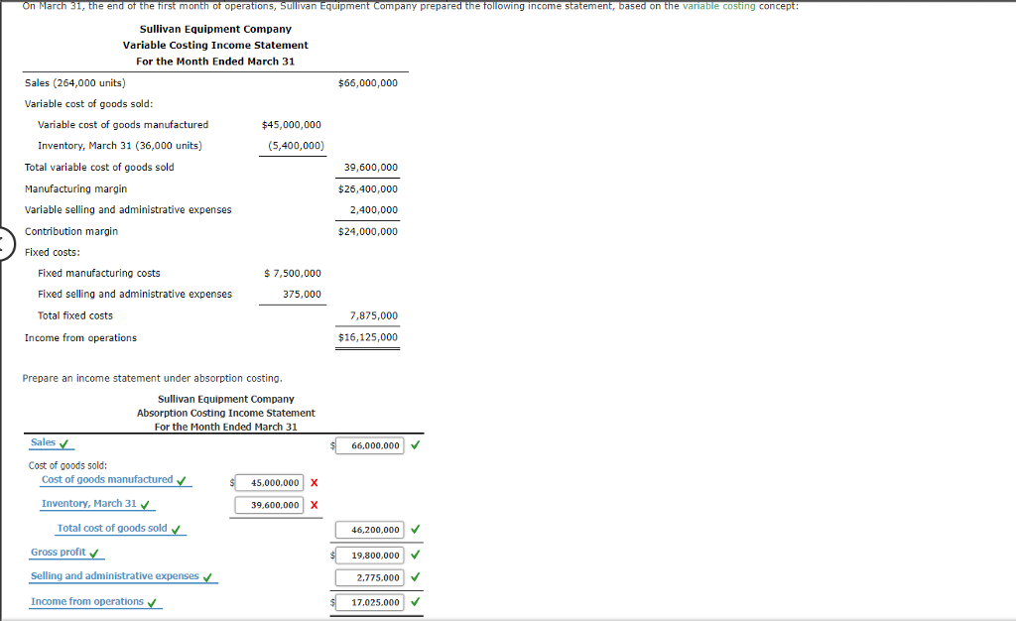The image size is (1016, 621).
Task: Click the green checkmark beside Income from operations amount
Action: pyautogui.click(x=415, y=601)
